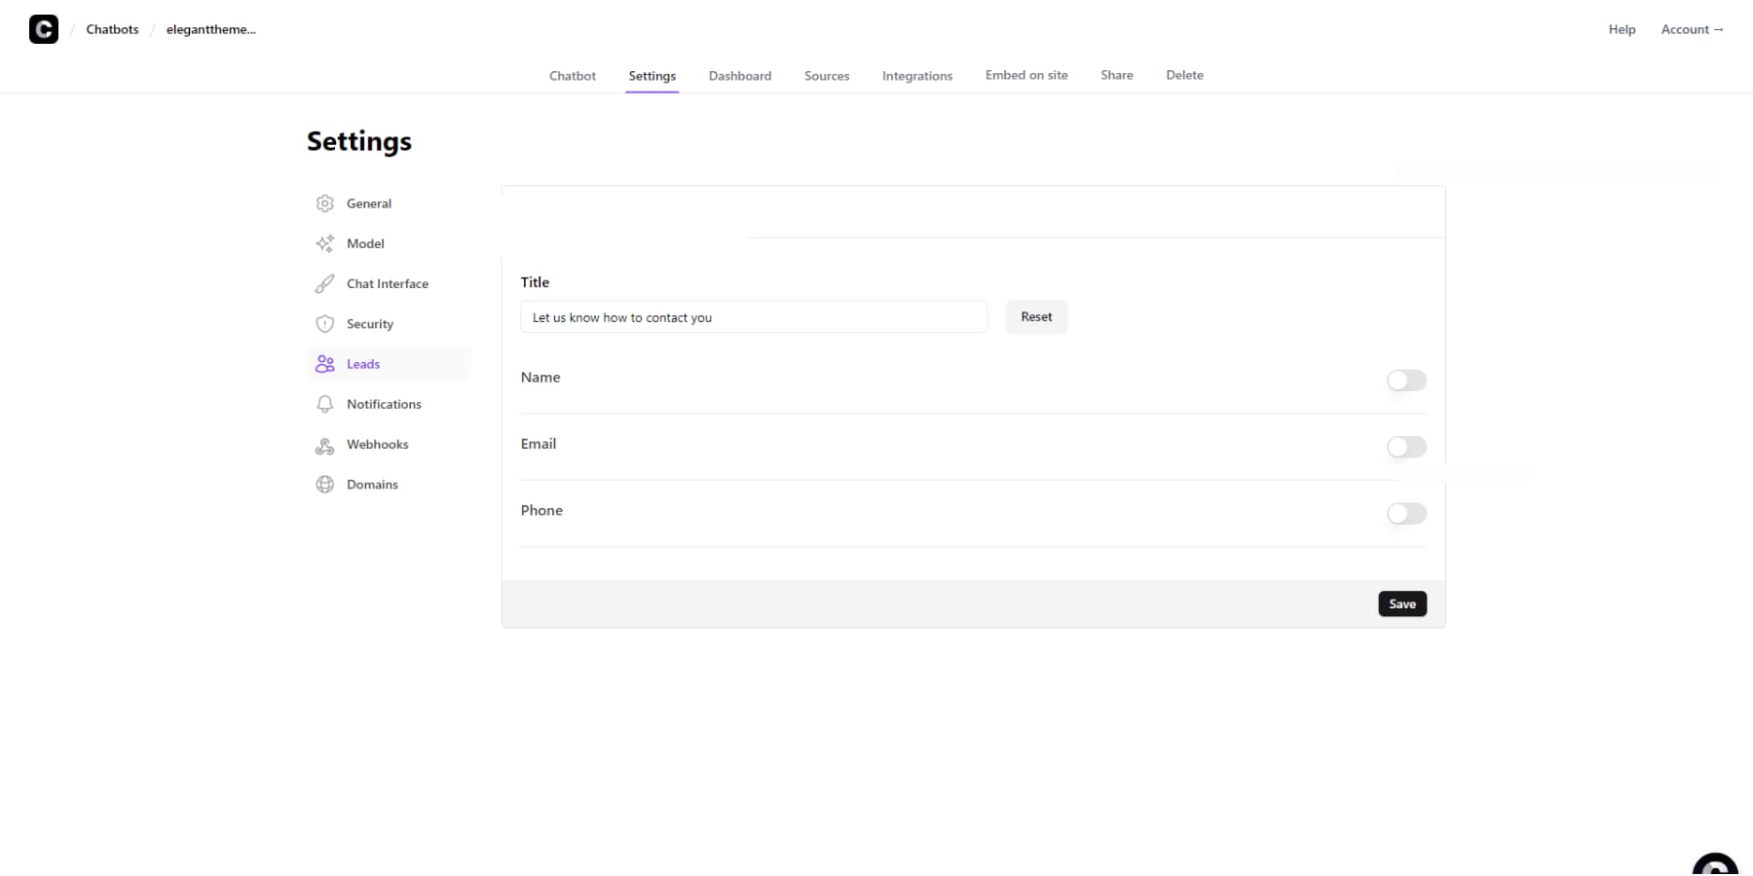Screen dimensions: 1753x876
Task: Select the Integrations tab
Action: [x=916, y=75]
